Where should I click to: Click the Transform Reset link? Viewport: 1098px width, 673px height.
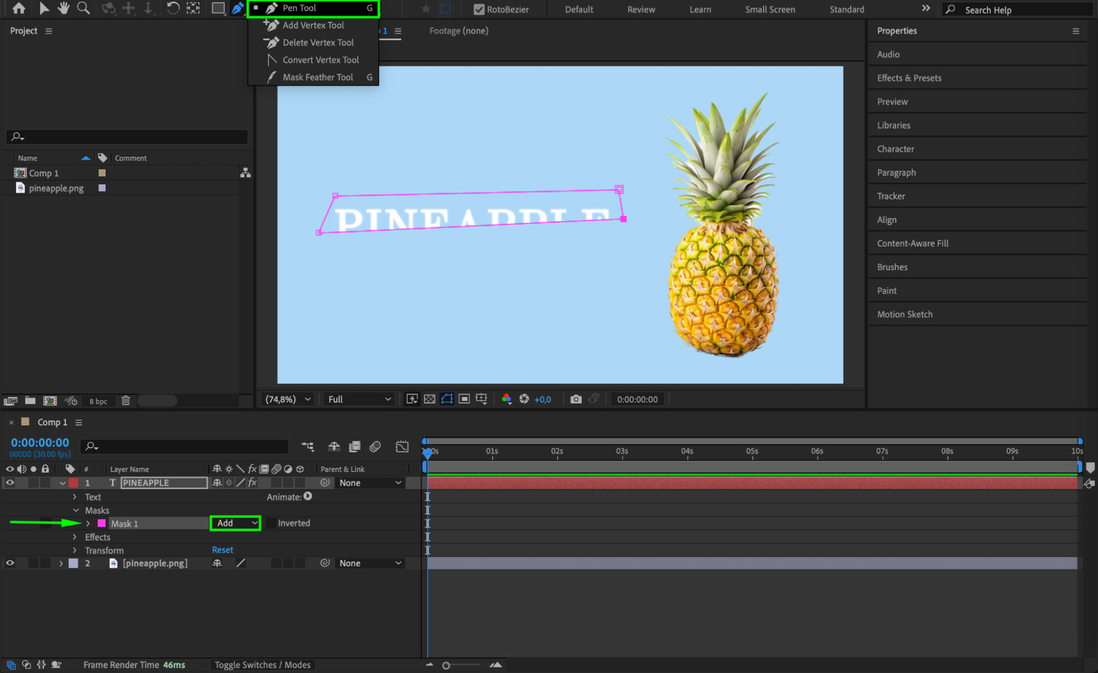[222, 550]
